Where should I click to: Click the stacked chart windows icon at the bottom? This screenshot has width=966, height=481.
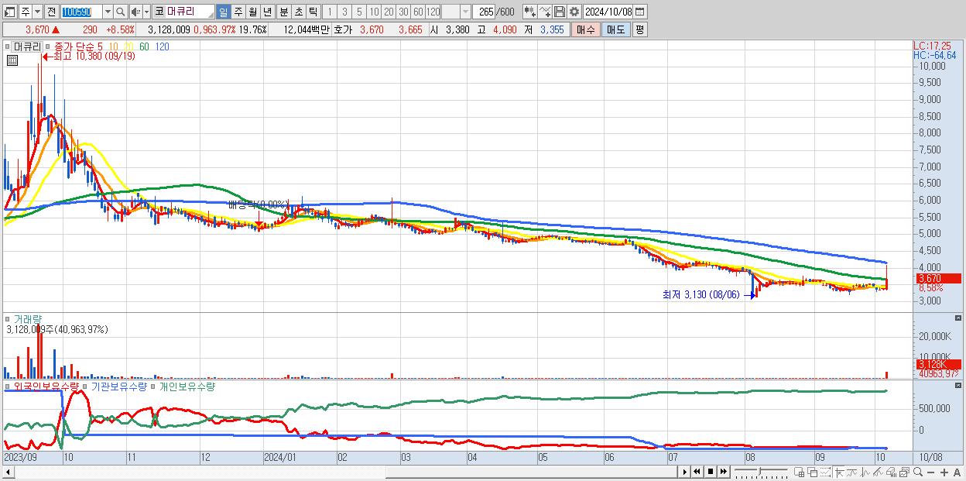click(904, 472)
